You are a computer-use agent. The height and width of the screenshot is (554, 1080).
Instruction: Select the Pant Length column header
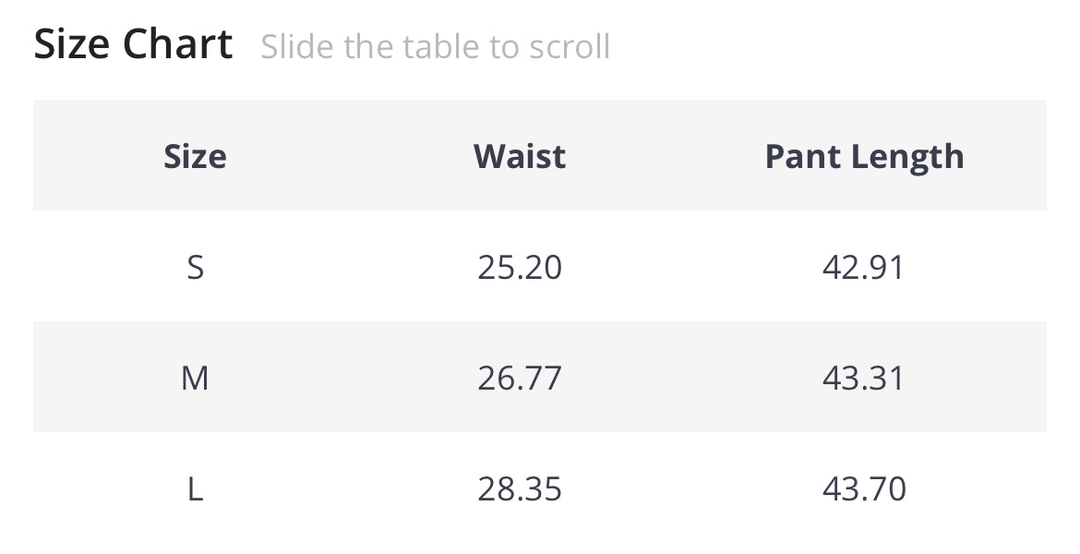[x=864, y=156]
